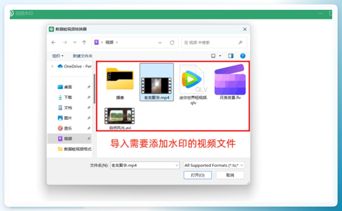This screenshot has width=342, height=211.
Task: Open the All Supported Formats filter dropdown
Action: (x=214, y=165)
